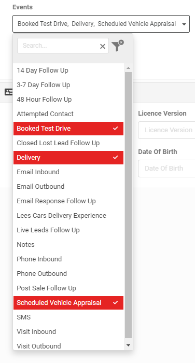
Task: Pick Lees Cars Delivery Experience
Action: pyautogui.click(x=68, y=216)
